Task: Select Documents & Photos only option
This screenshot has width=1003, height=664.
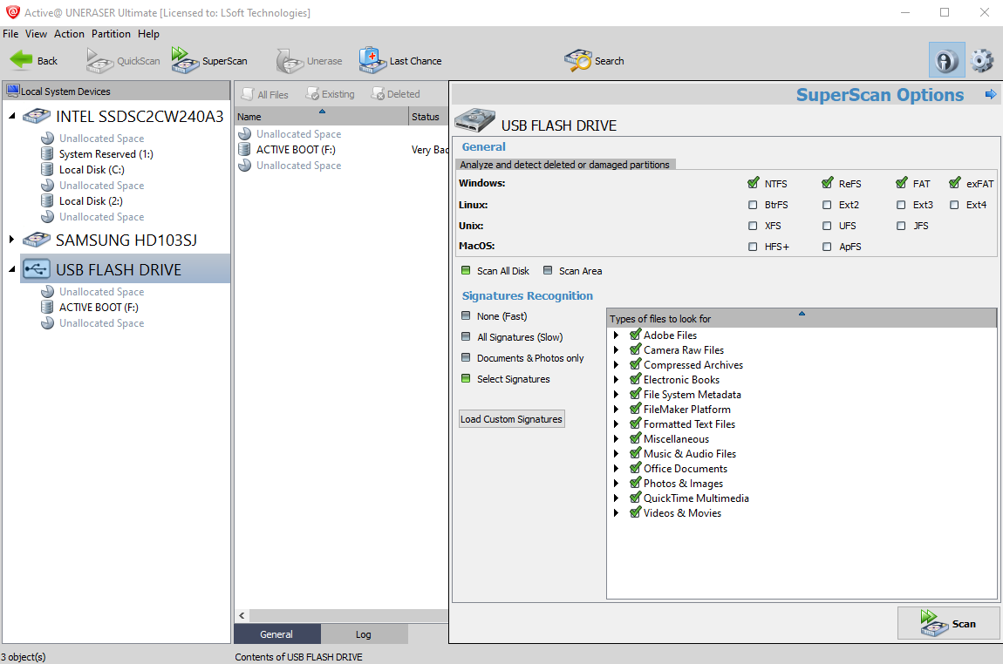Action: click(x=466, y=358)
